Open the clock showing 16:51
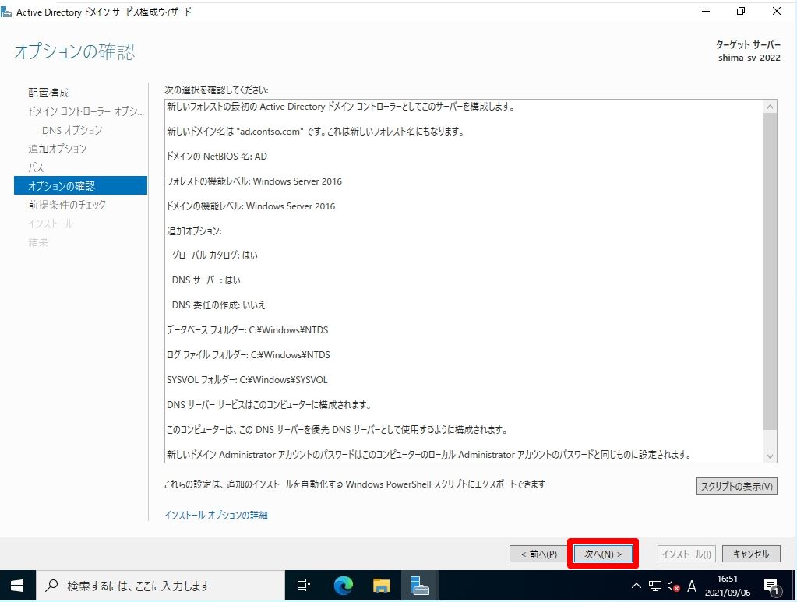The height and width of the screenshot is (602, 797). click(x=728, y=586)
